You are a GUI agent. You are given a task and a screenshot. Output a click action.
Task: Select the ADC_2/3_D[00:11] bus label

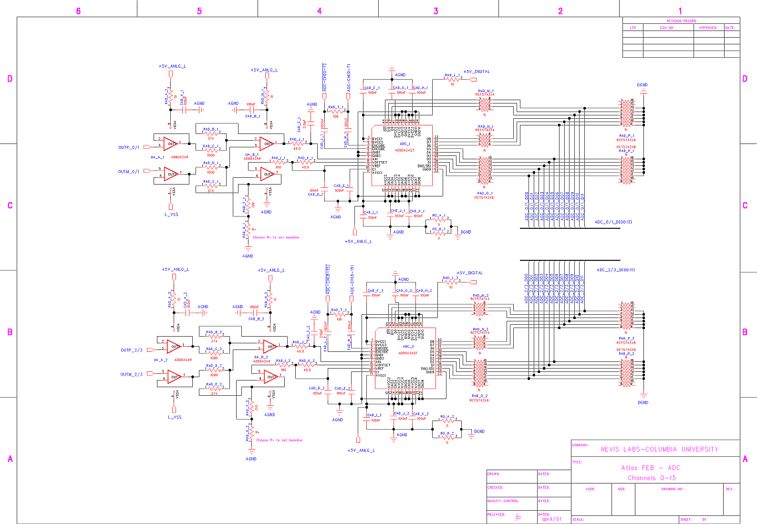point(615,270)
